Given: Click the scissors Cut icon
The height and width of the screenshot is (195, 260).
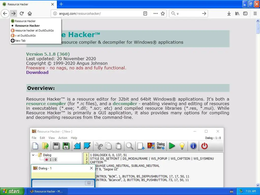Looking at the screenshot, I should [99, 146].
